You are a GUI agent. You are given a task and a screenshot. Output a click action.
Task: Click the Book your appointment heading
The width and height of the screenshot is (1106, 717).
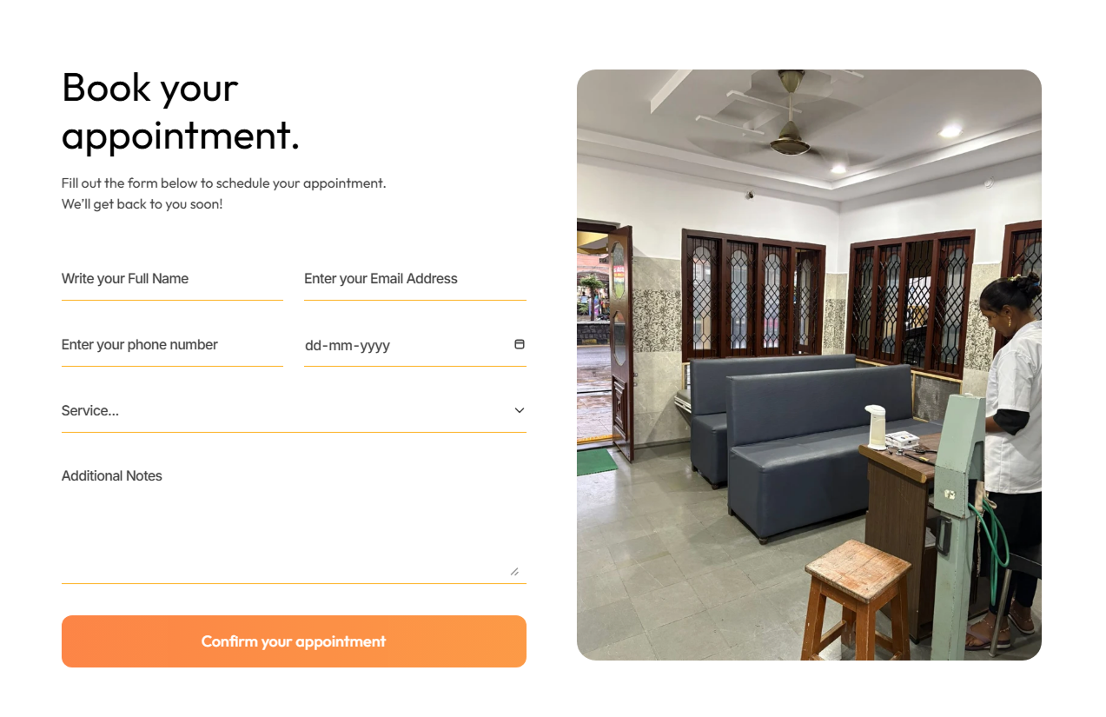[181, 110]
